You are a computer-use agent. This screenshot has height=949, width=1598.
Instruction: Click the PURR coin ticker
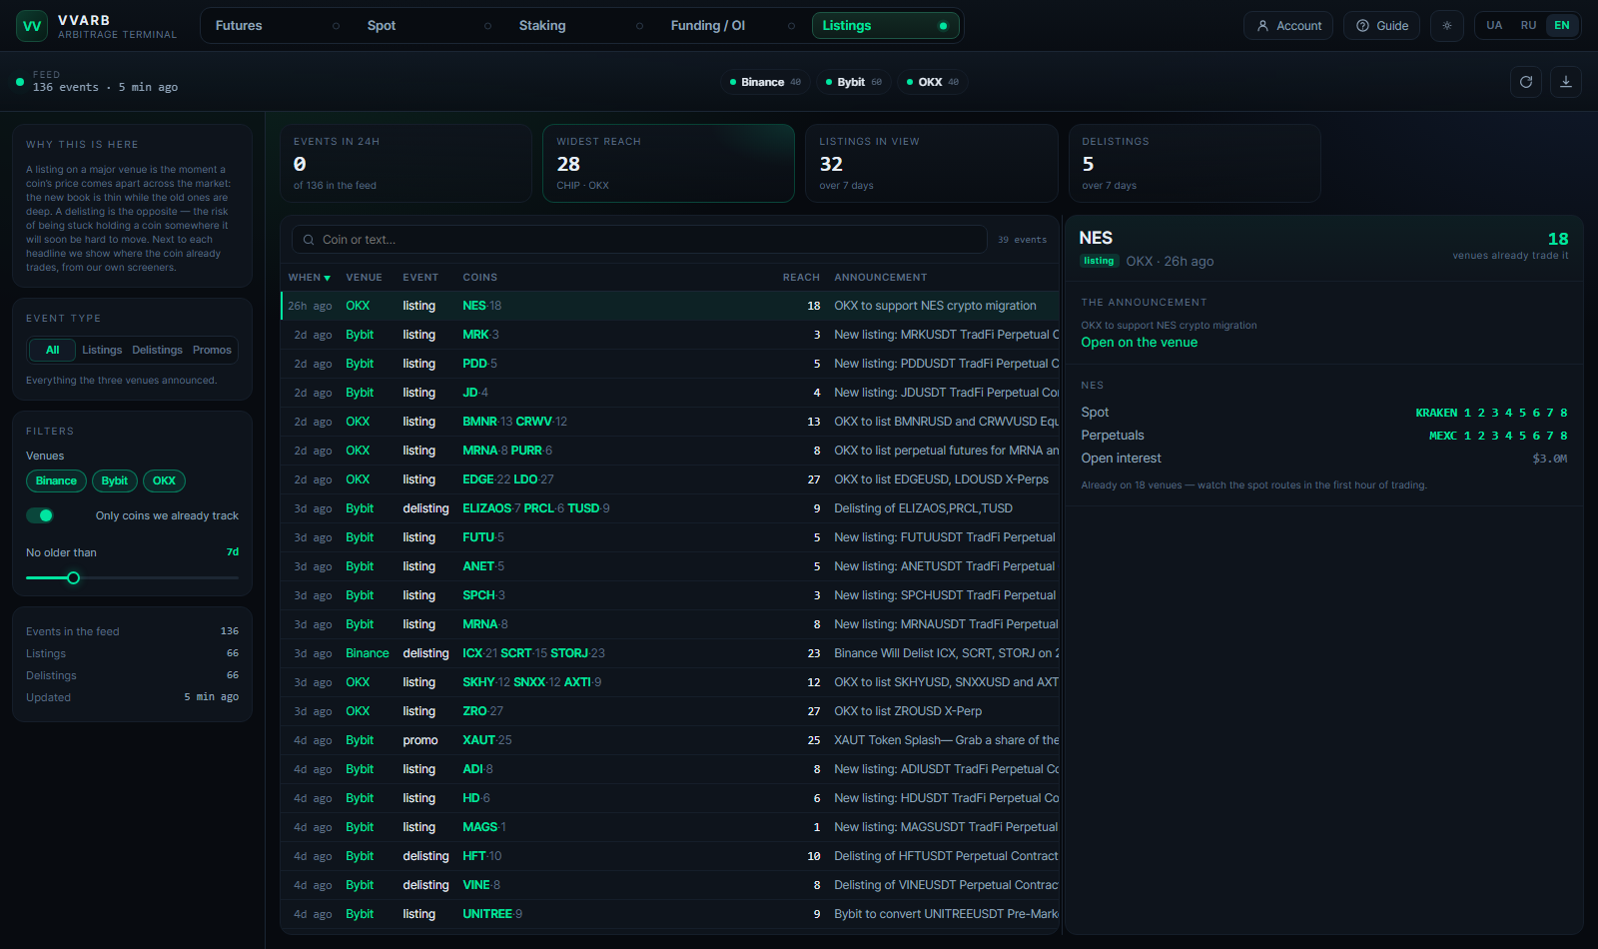tap(526, 451)
